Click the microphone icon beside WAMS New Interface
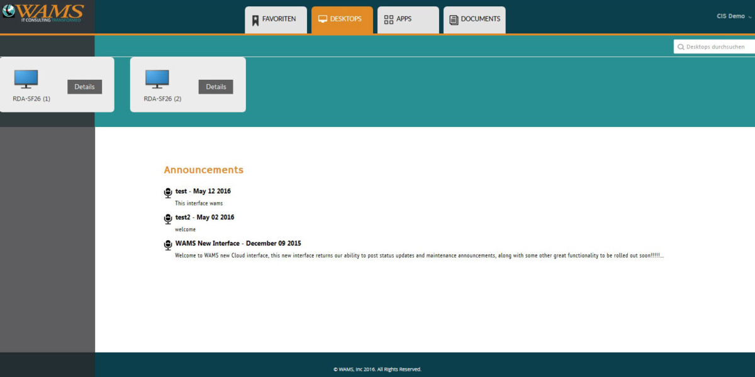 pyautogui.click(x=168, y=245)
